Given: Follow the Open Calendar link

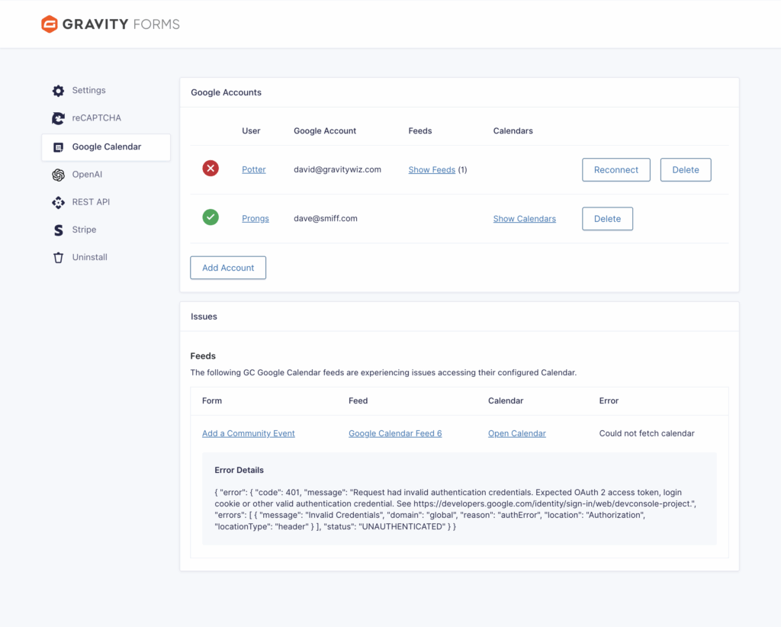Looking at the screenshot, I should click(516, 433).
